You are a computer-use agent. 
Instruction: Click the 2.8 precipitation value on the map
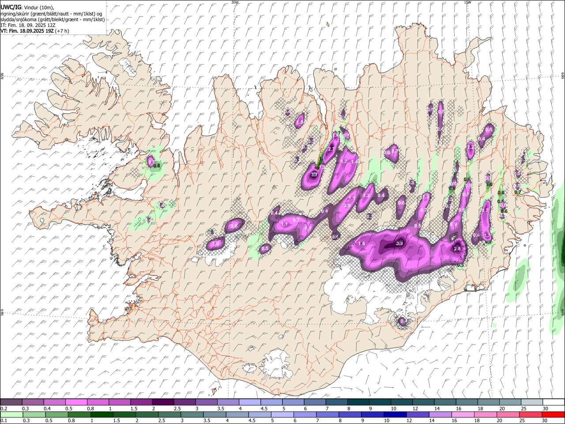coord(457,249)
